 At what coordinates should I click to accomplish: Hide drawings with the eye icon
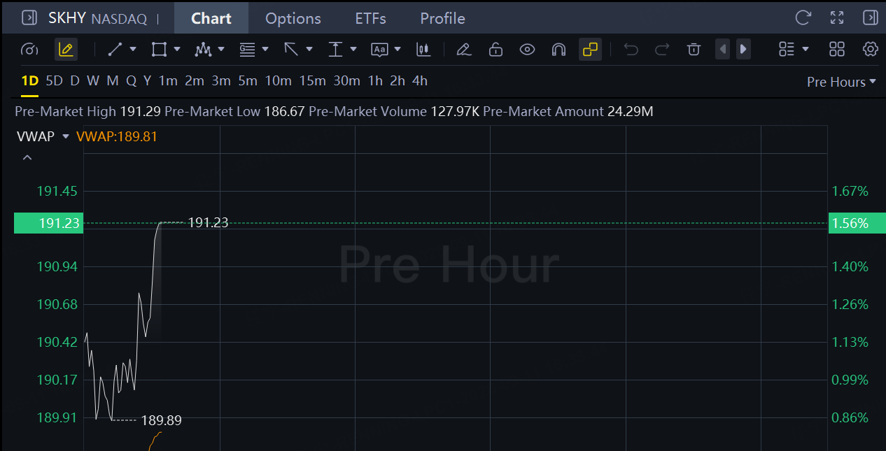(527, 49)
